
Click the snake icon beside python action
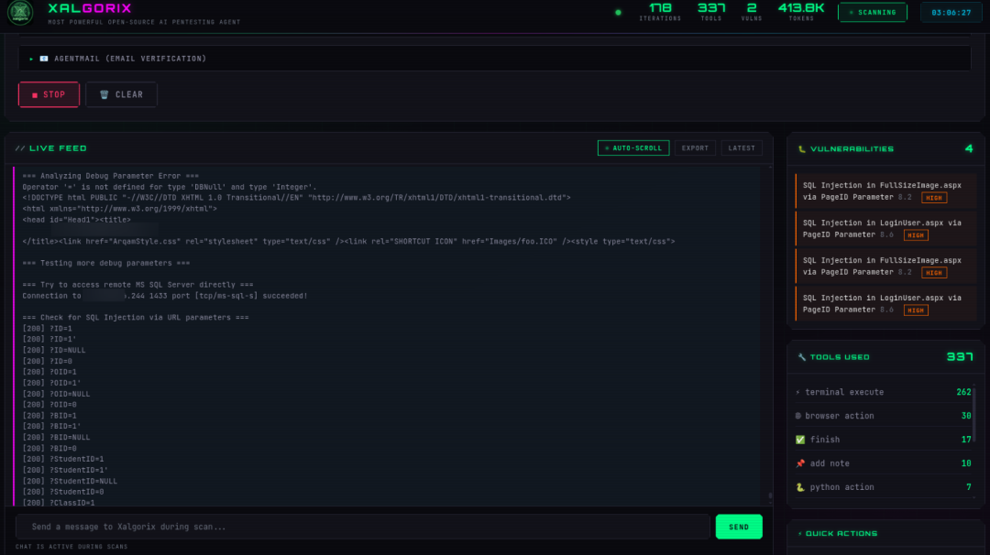pyautogui.click(x=800, y=487)
